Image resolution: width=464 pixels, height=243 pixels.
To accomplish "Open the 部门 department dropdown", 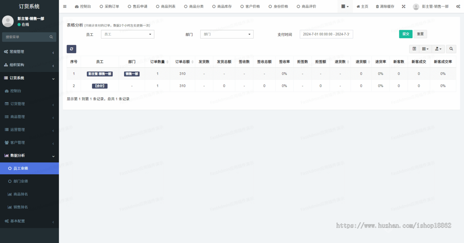I will [x=227, y=34].
